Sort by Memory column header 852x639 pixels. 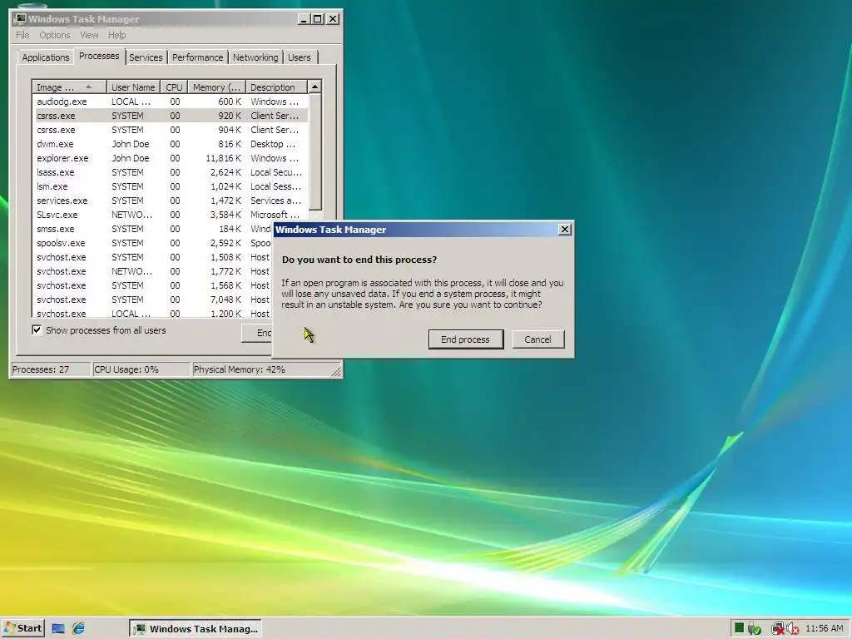216,87
